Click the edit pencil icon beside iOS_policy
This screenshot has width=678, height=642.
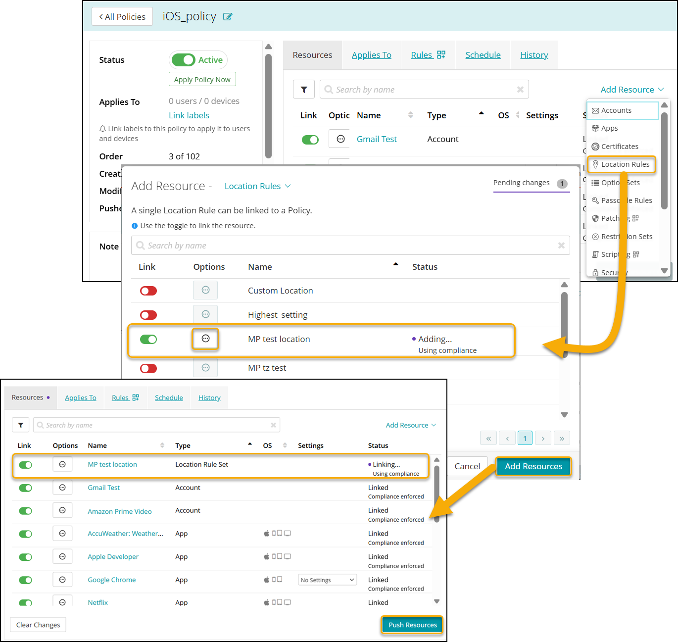228,17
